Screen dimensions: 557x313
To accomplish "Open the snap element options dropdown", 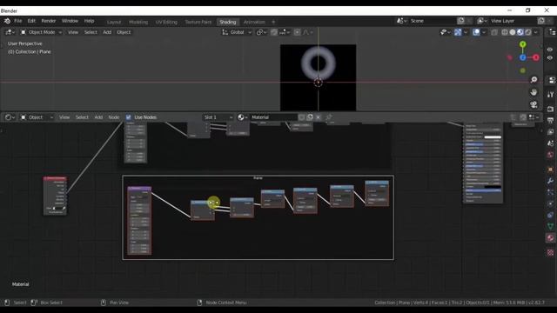I will click(x=285, y=32).
